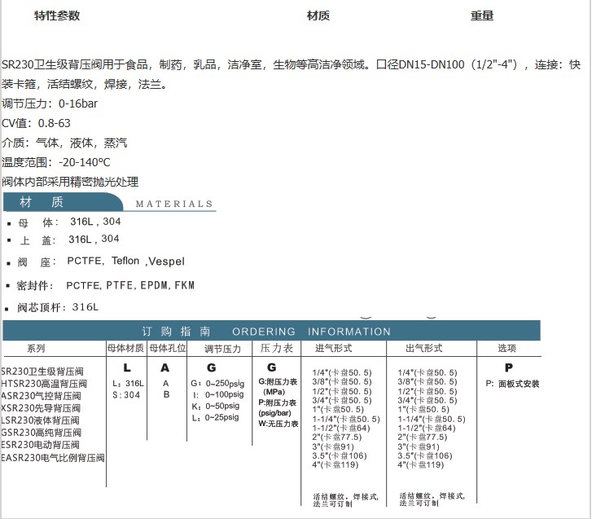Screen dimensions: 592x519
Task: Click the 出气形式 column header
Action: (424, 348)
